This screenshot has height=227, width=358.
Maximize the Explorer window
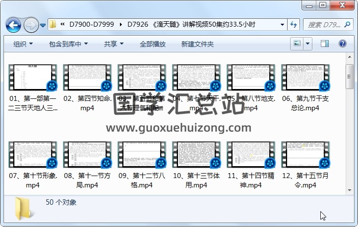pos(323,5)
